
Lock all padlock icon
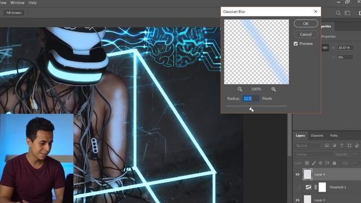pos(334,163)
